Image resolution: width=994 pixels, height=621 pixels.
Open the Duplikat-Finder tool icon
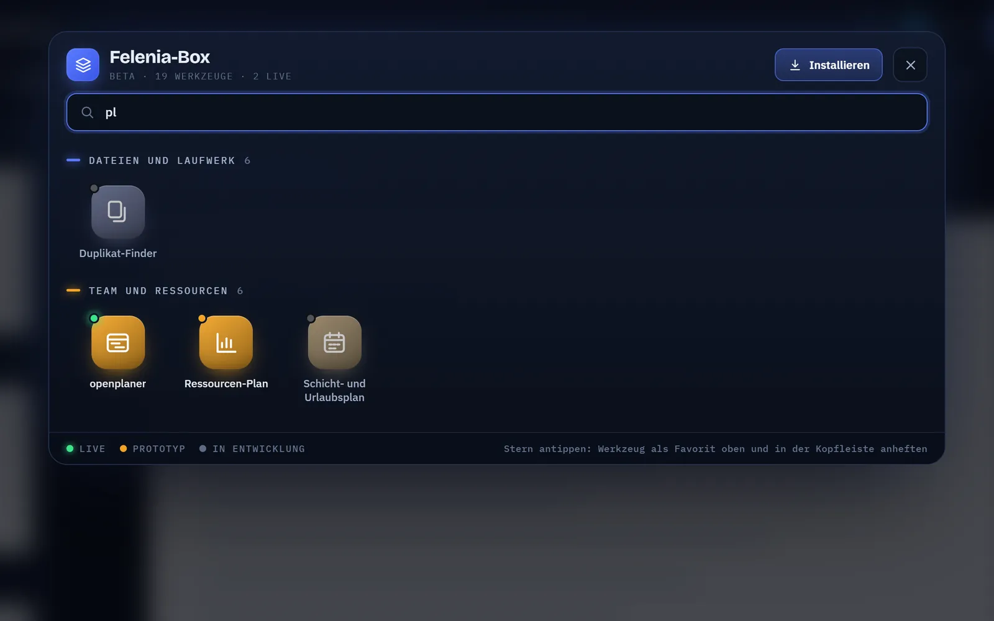(118, 212)
